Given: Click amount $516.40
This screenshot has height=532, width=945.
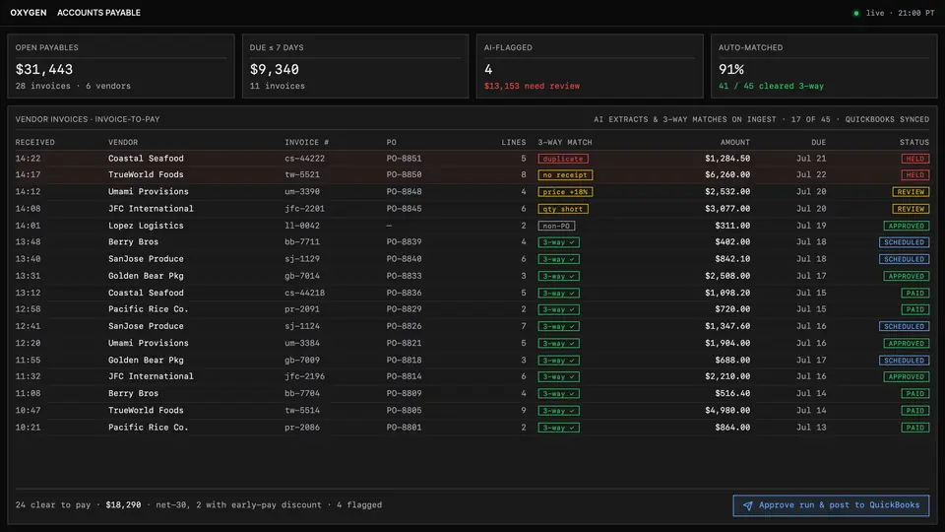Looking at the screenshot, I should coord(732,393).
